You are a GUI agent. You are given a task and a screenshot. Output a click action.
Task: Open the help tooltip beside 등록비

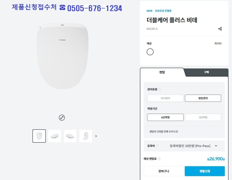(x=157, y=146)
